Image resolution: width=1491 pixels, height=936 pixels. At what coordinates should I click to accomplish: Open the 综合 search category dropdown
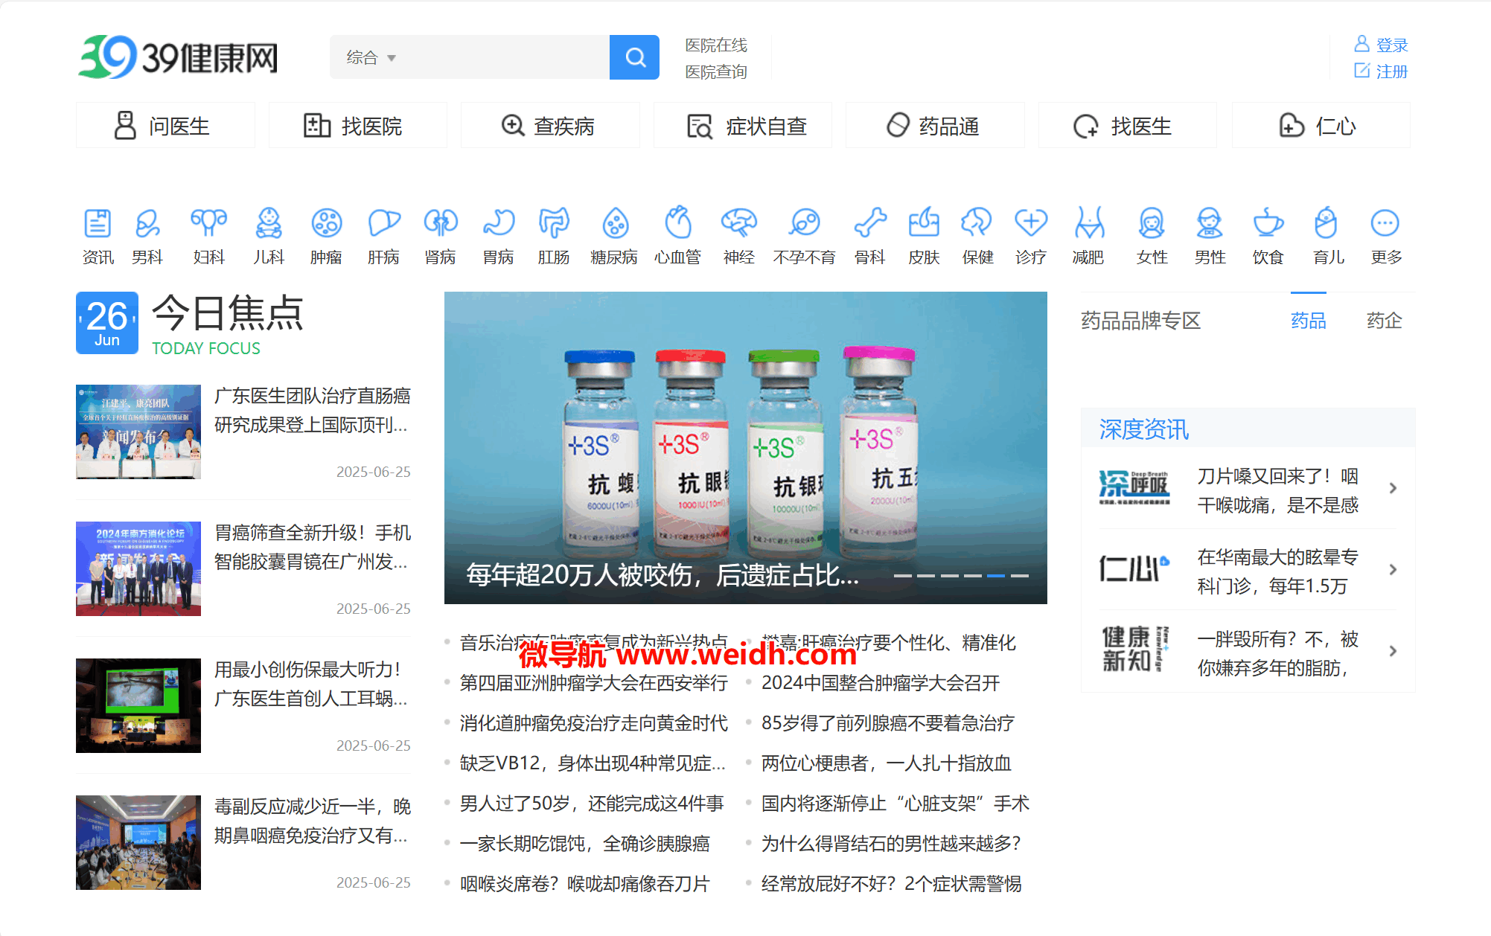371,57
